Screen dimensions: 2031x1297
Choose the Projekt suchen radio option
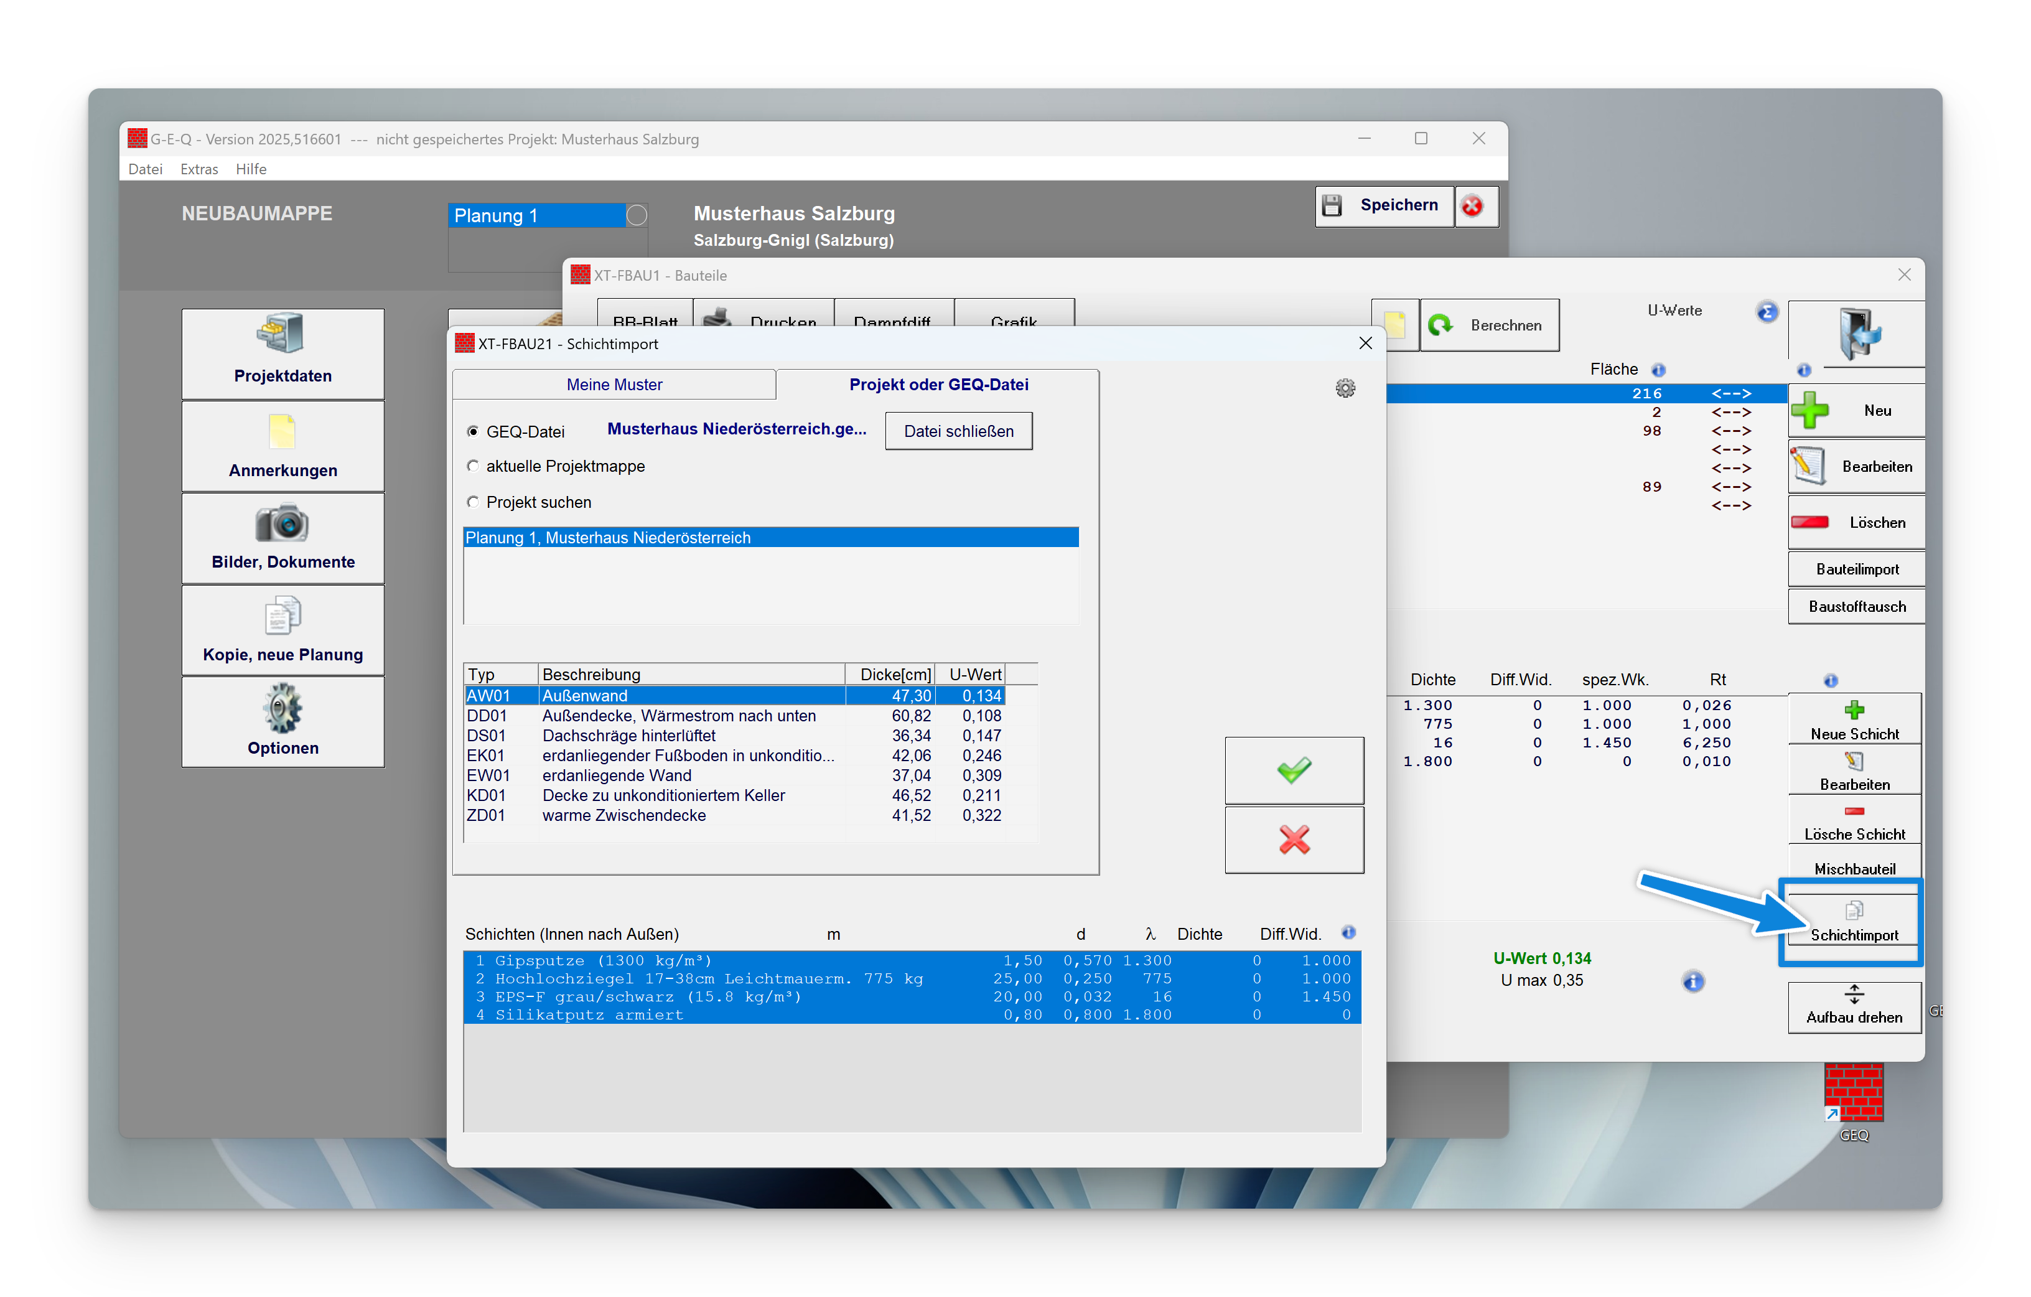coord(473,502)
